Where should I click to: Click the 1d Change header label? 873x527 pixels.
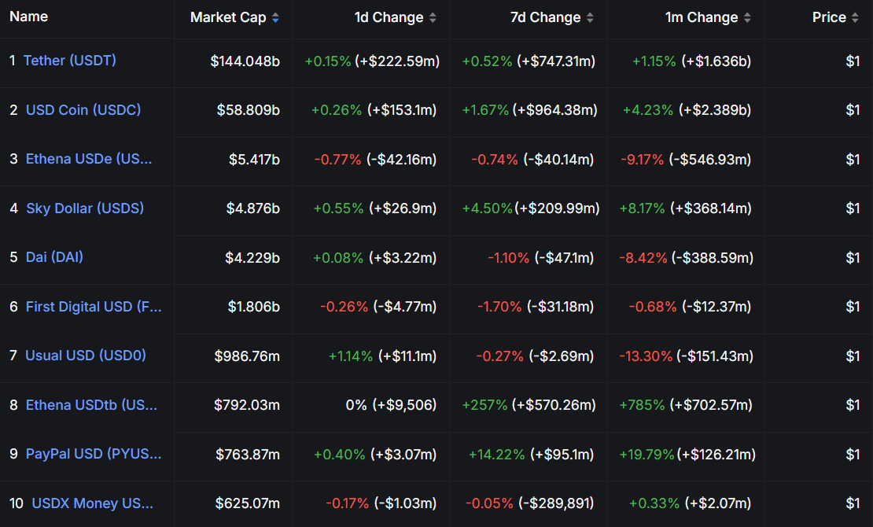point(389,18)
